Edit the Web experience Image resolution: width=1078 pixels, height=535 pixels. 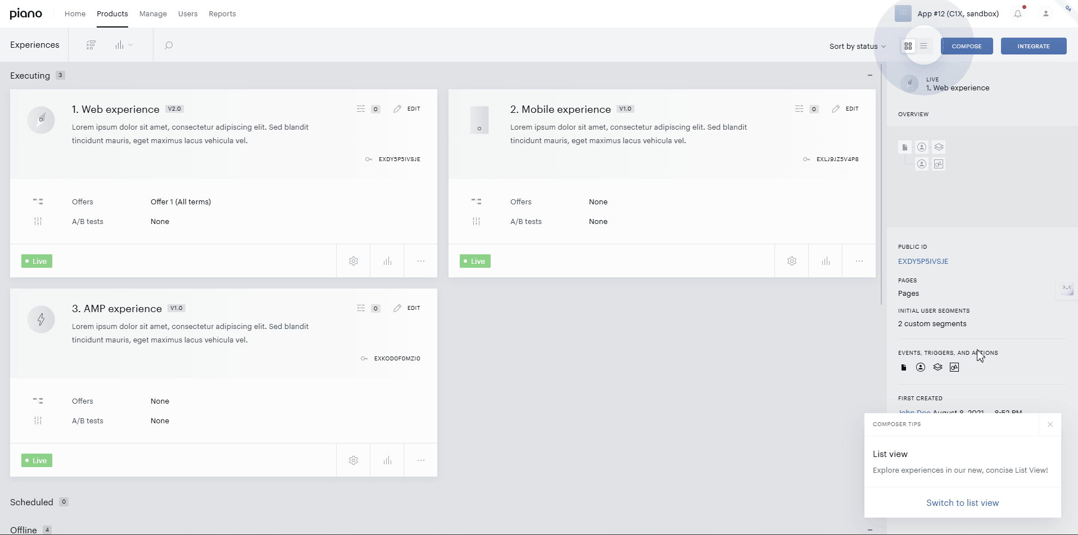(407, 109)
